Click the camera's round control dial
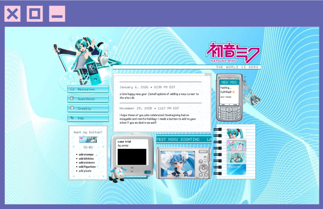Viewport: 323px width, 209px height. pos(204,168)
